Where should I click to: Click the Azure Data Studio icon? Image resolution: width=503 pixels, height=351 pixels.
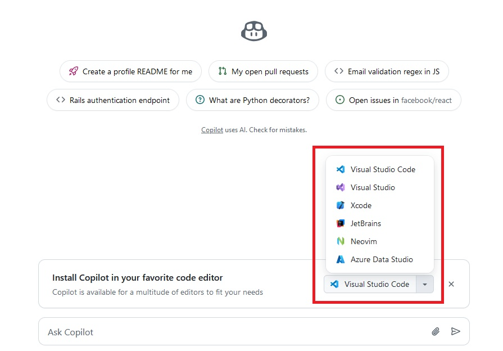point(340,259)
